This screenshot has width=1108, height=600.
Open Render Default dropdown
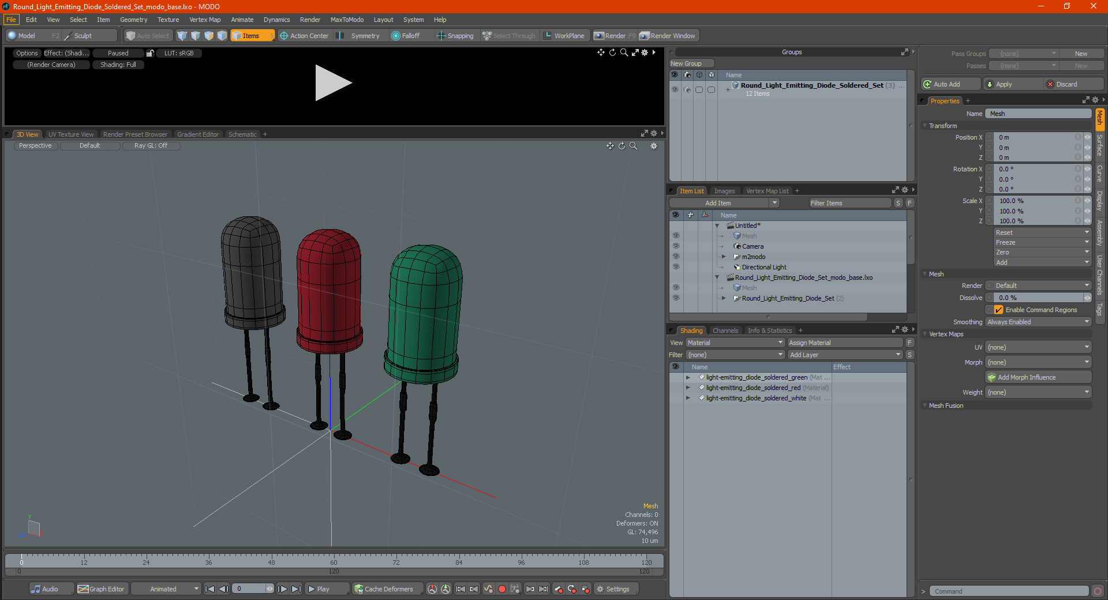point(1038,286)
